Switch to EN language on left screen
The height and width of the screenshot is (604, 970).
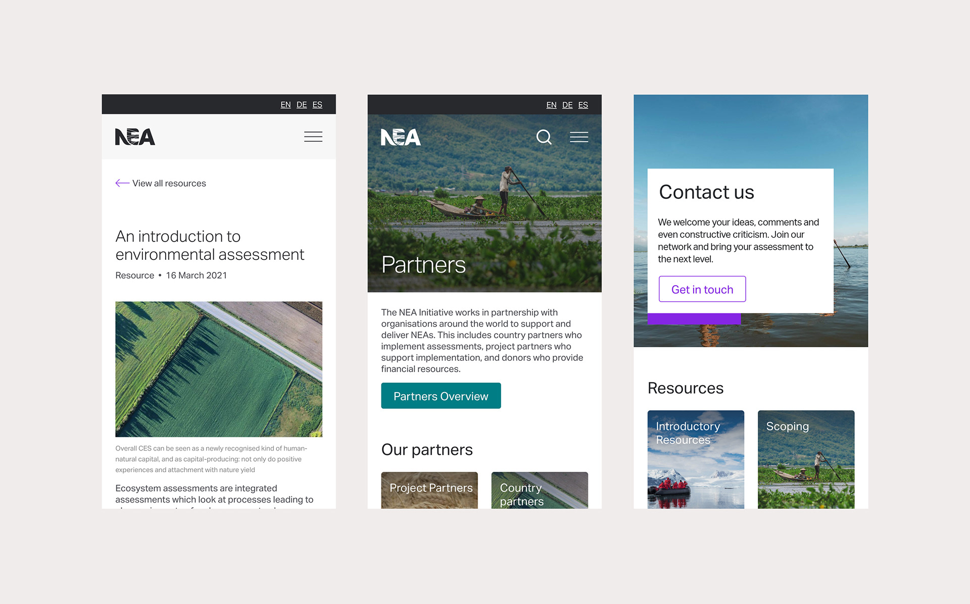[x=285, y=104]
